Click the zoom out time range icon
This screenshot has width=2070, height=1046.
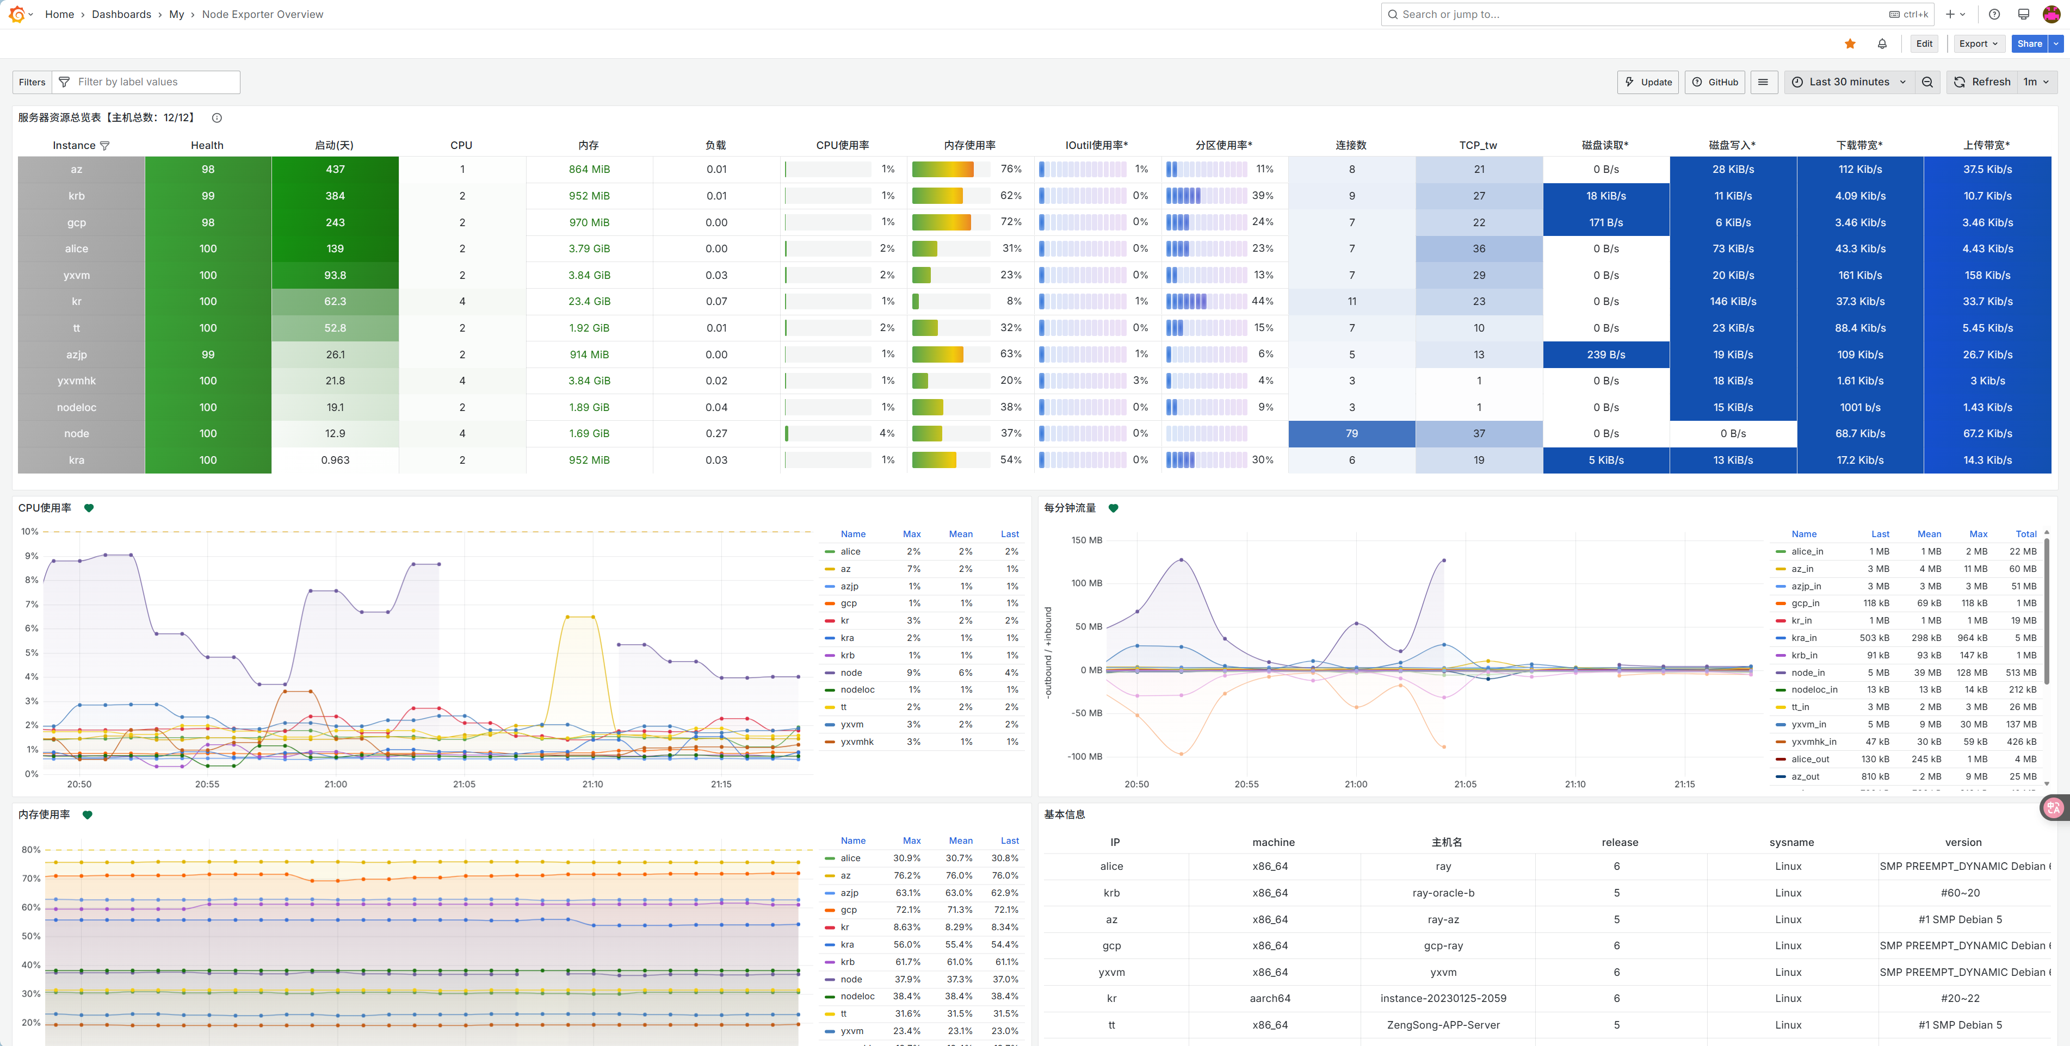[1927, 82]
